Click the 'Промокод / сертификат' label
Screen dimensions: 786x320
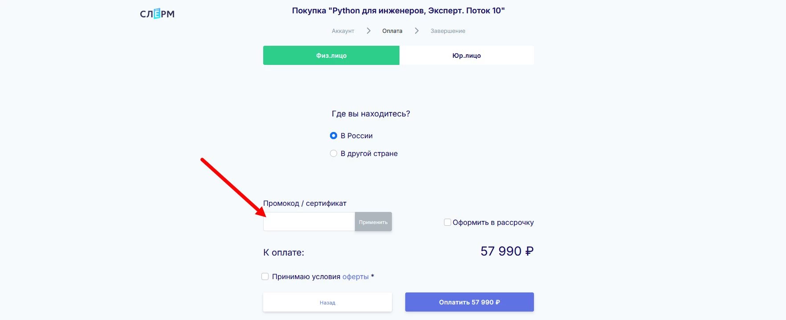(305, 203)
